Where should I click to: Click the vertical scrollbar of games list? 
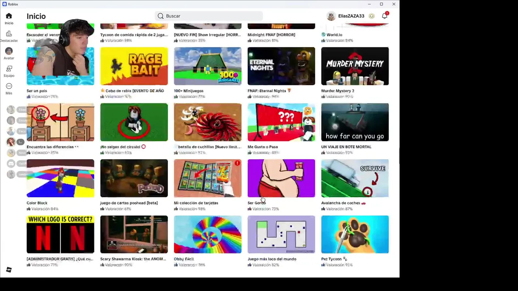click(398, 156)
